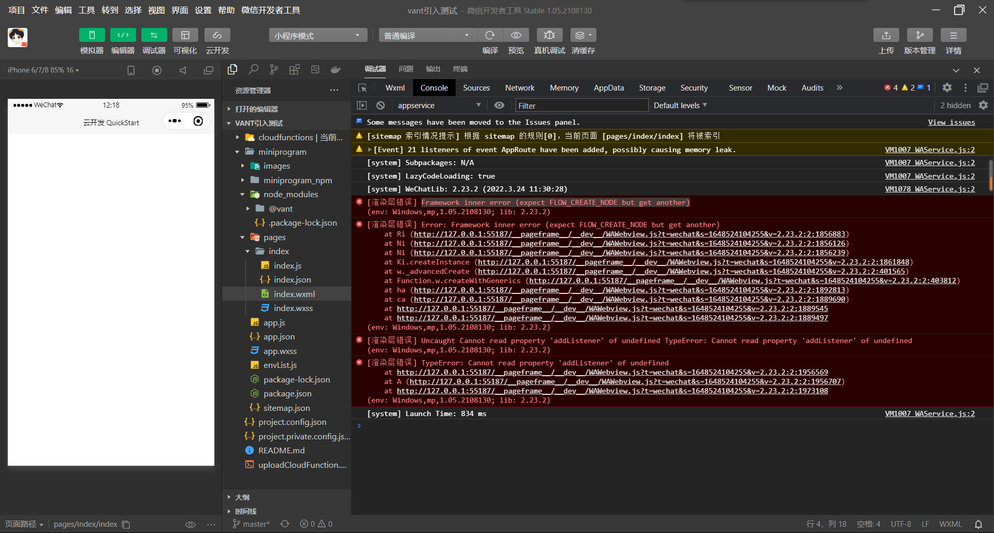Open the appservice context dropdown

coord(440,105)
